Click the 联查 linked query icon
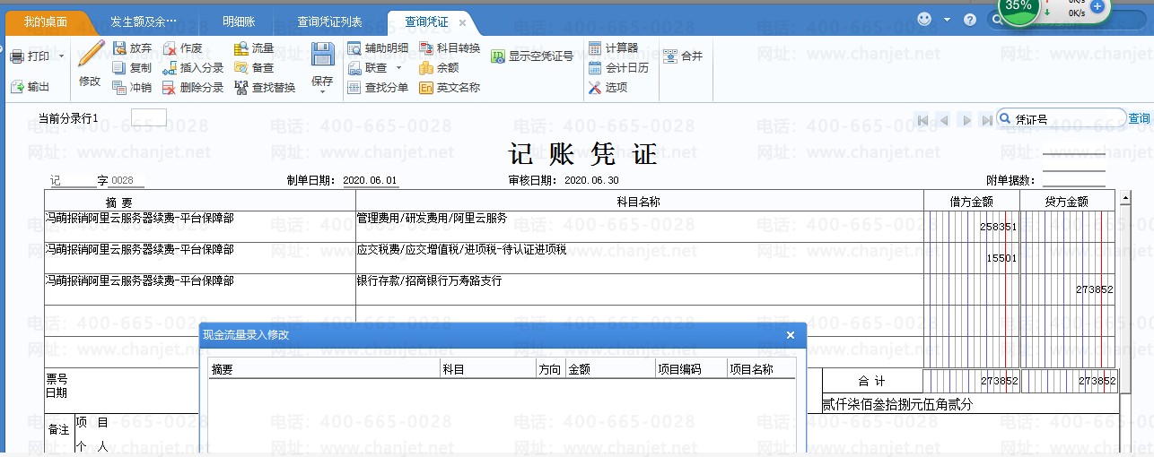Screen dimensions: 1154x457 coord(354,67)
